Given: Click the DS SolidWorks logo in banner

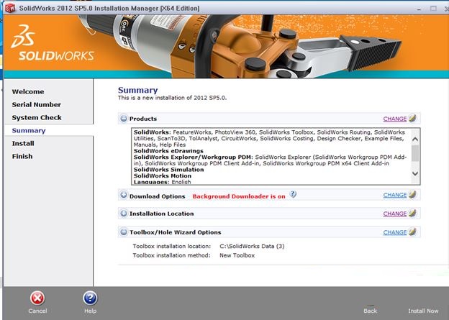Looking at the screenshot, I should 53,43.
